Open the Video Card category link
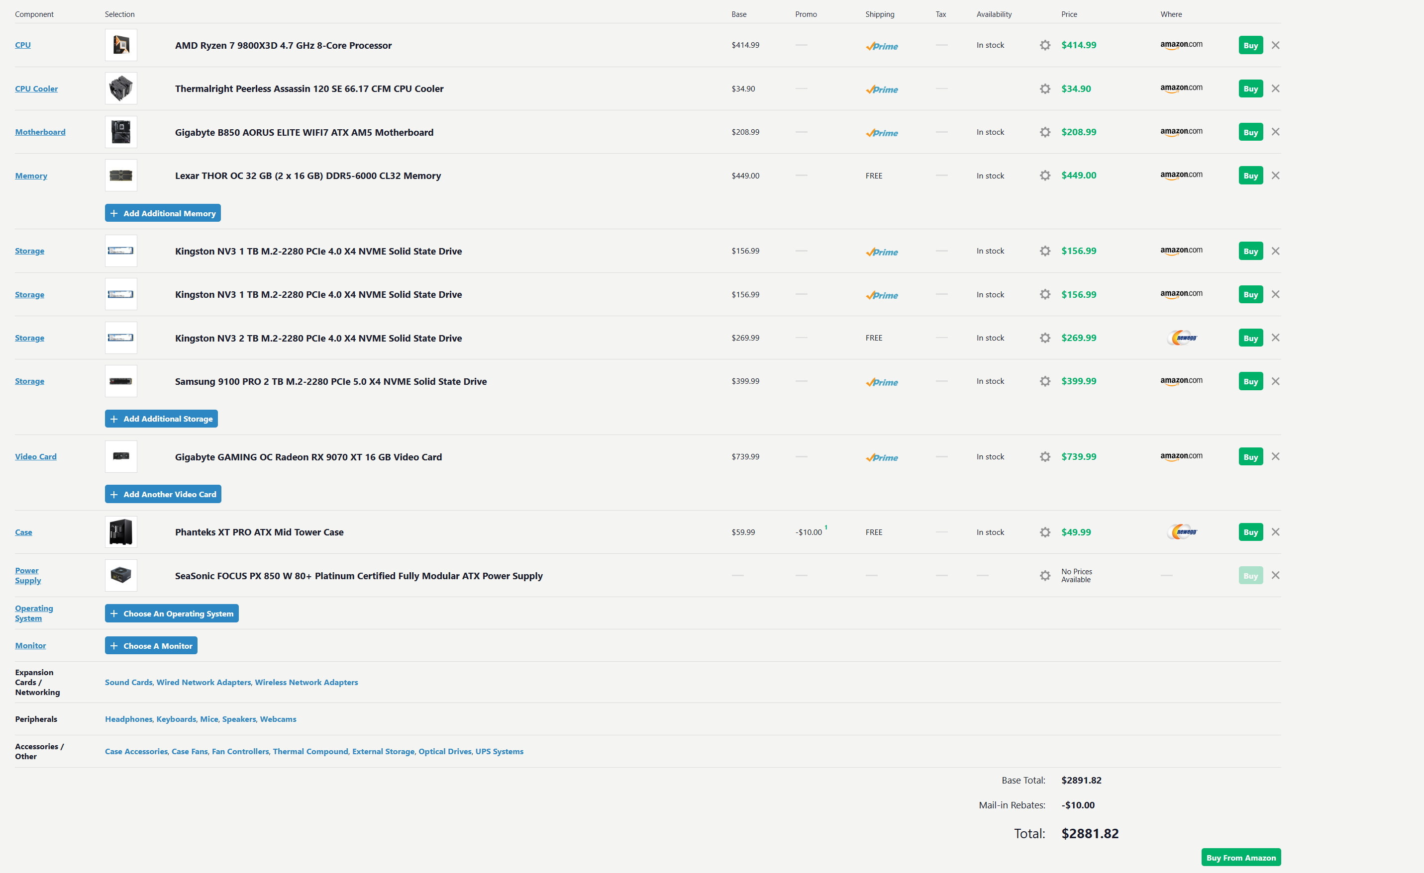The height and width of the screenshot is (873, 1424). [x=36, y=457]
